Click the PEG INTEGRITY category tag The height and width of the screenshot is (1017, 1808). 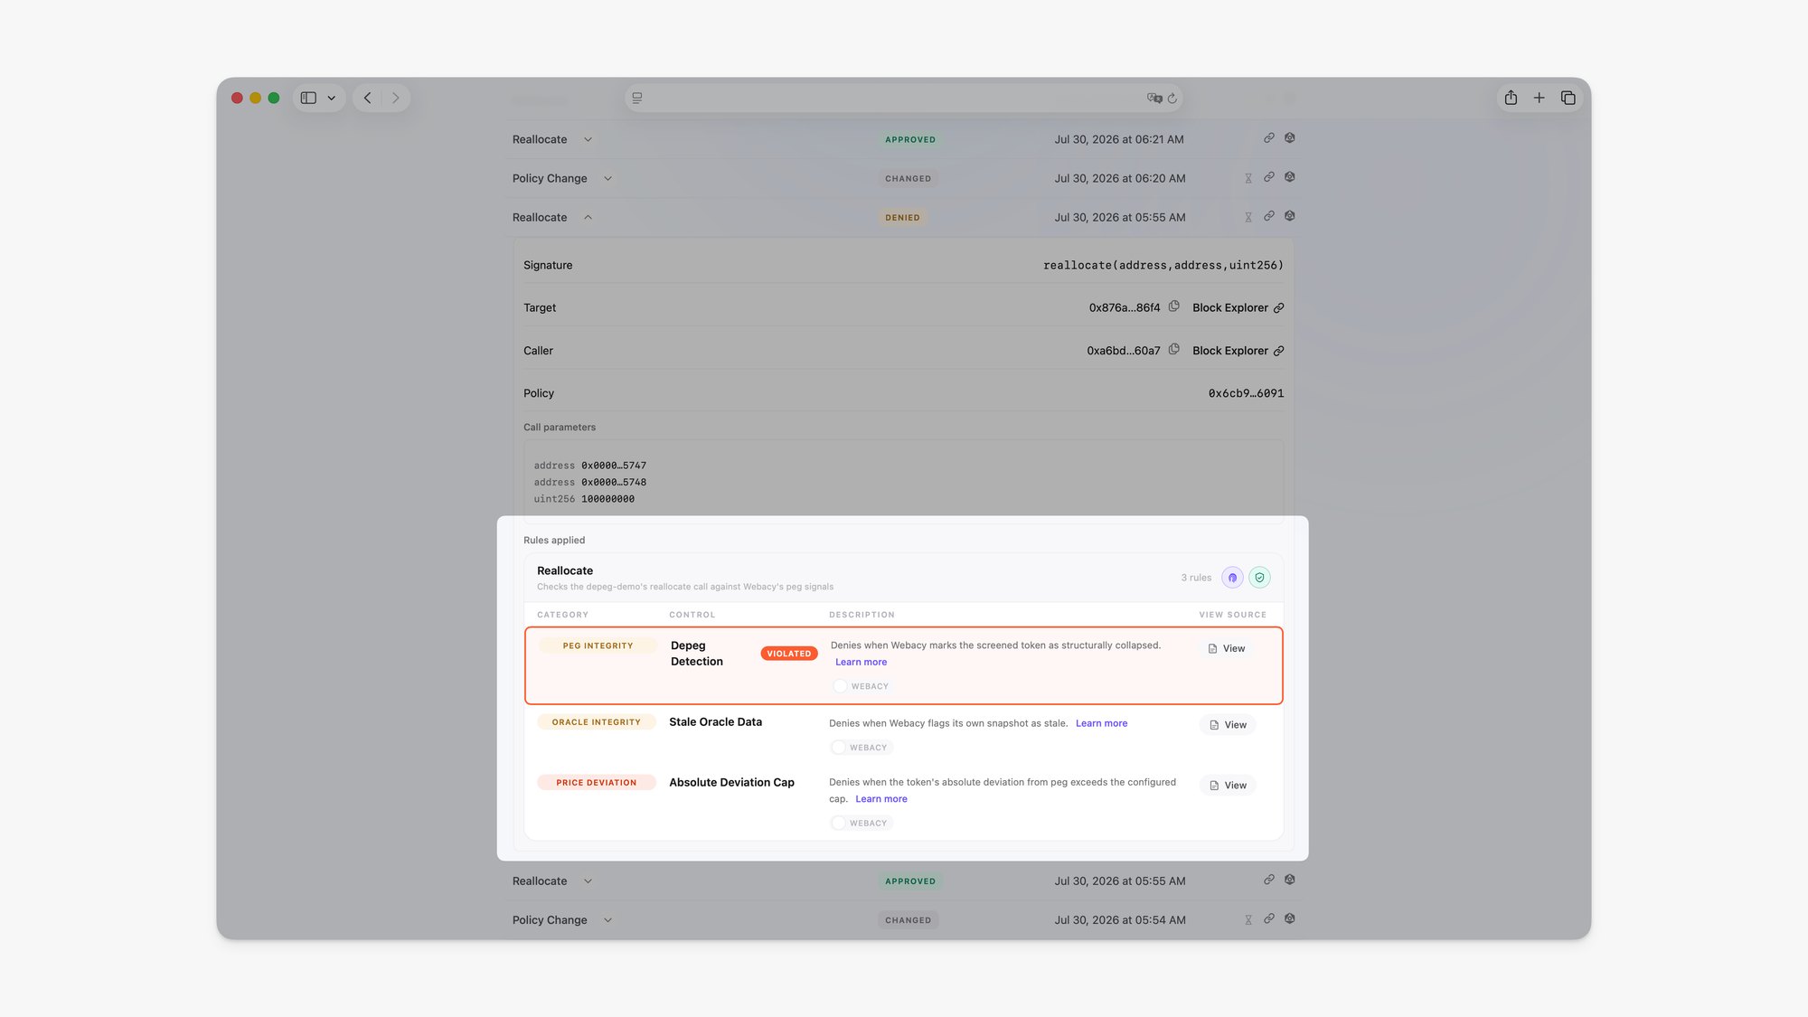tap(598, 646)
